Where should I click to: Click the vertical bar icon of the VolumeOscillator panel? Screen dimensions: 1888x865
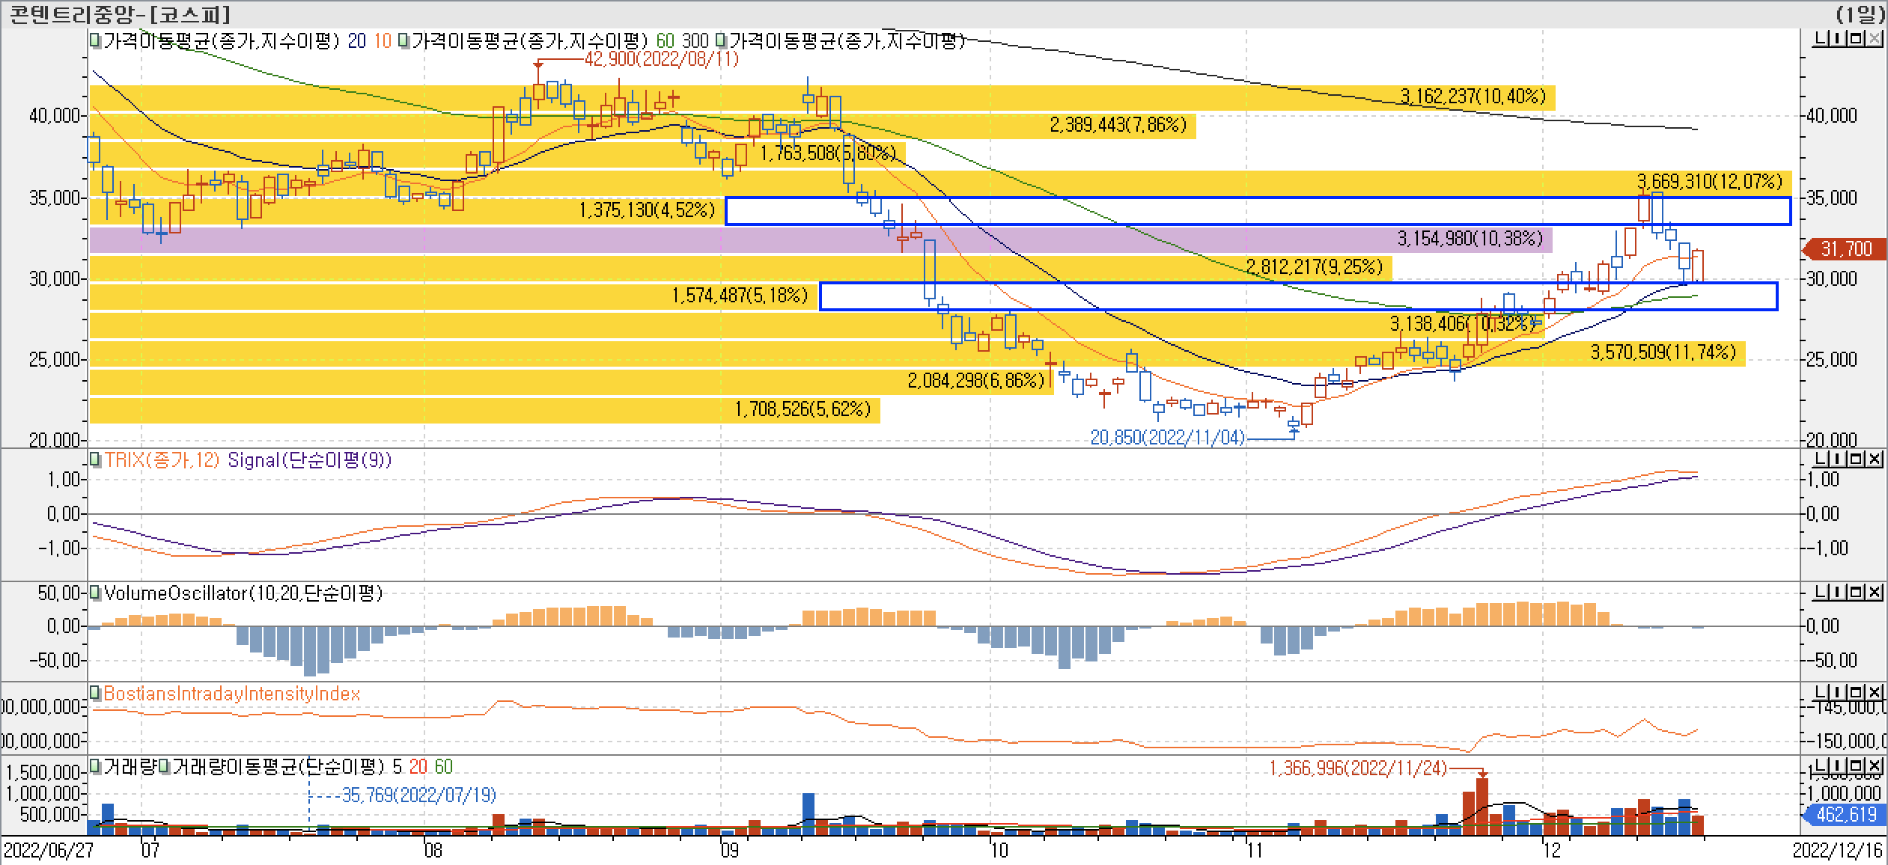click(x=1838, y=593)
